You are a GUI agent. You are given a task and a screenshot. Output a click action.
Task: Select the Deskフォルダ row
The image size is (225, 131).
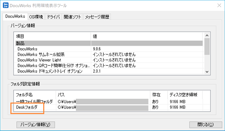click(x=109, y=107)
